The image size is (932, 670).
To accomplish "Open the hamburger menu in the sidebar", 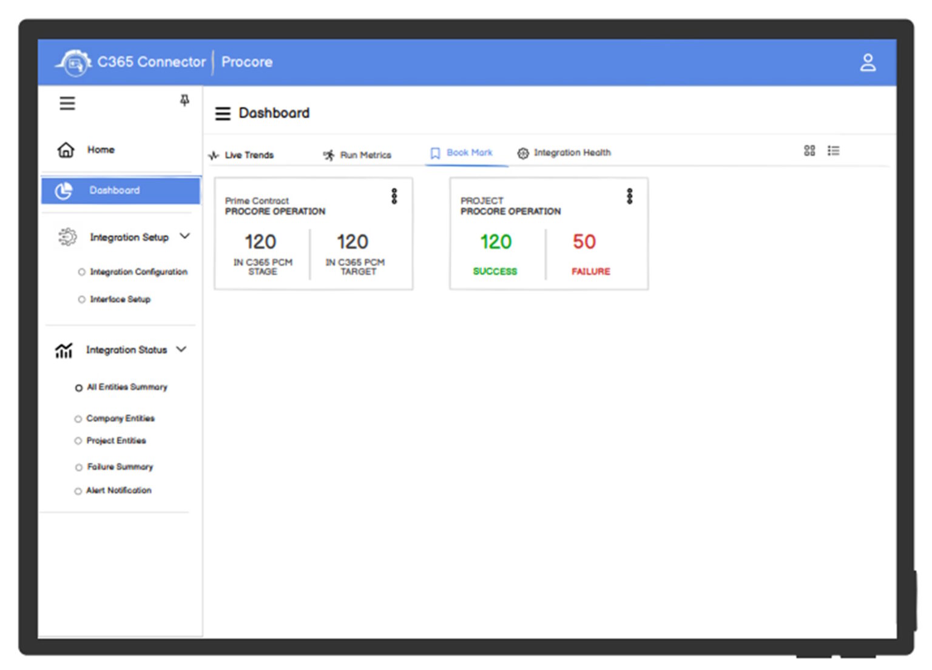I will (67, 103).
